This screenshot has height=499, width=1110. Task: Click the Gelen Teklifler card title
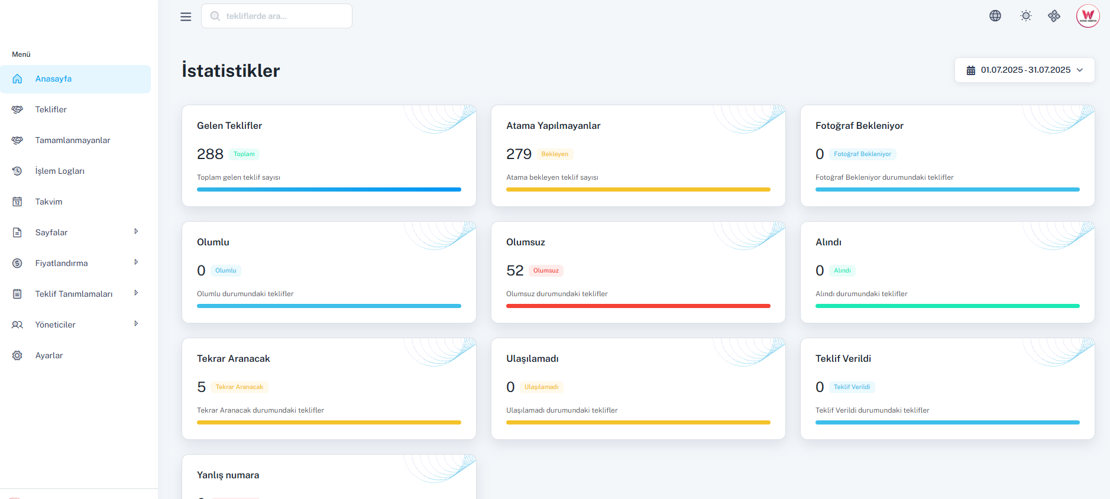click(x=229, y=126)
